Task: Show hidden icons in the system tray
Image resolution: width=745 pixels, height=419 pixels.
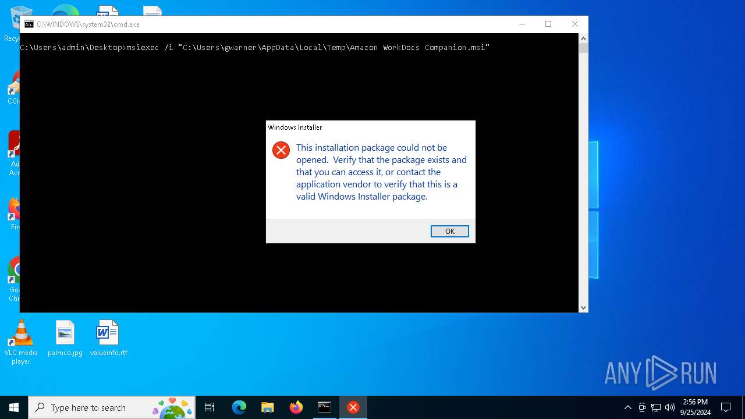Action: [627, 407]
